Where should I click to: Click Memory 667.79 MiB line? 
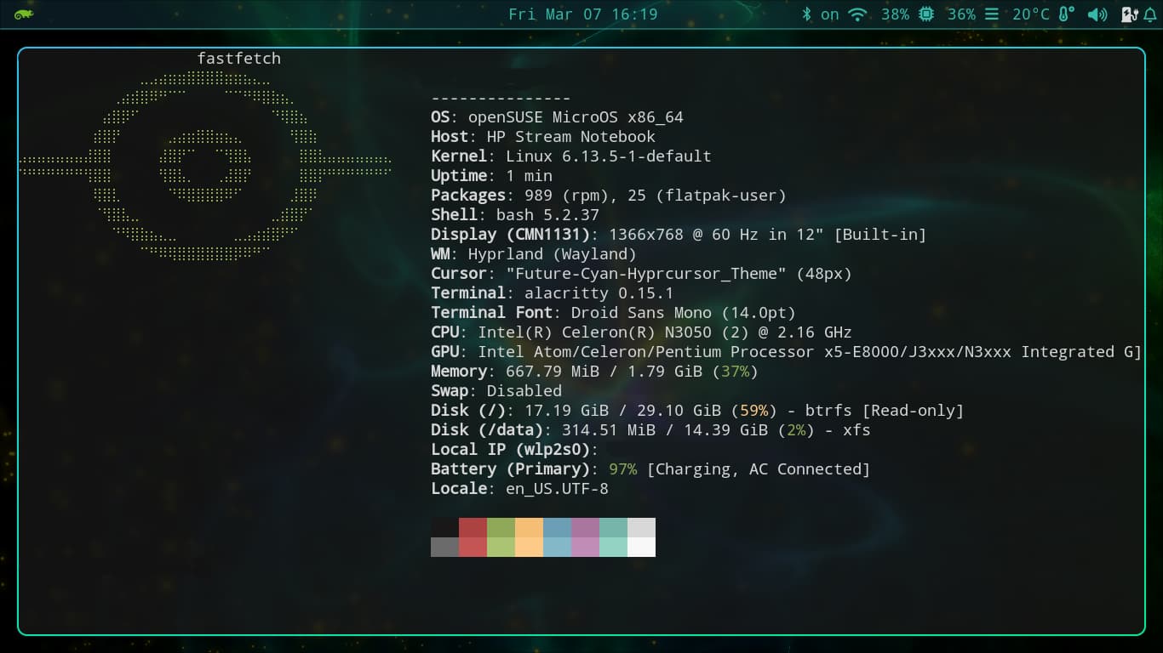pos(594,372)
